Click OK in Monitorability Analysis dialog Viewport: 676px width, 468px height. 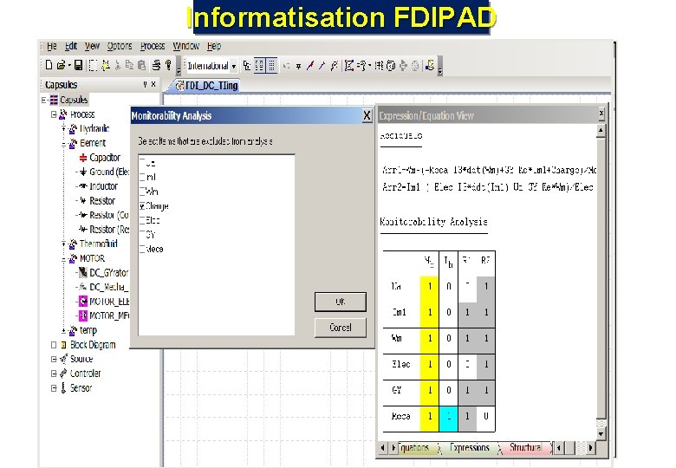coord(340,302)
